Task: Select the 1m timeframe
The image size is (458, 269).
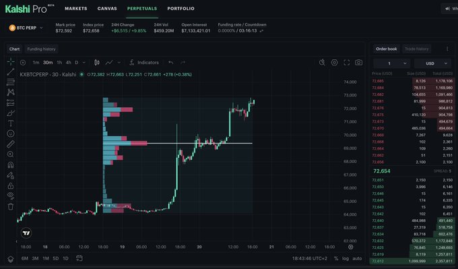Action: pos(36,63)
